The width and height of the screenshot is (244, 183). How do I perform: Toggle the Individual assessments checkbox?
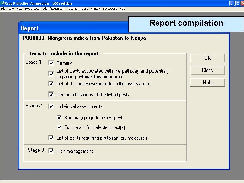51,106
